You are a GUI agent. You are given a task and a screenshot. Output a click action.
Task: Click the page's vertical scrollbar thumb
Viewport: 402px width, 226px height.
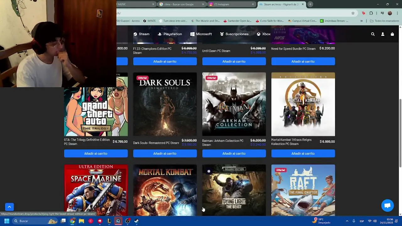click(x=400, y=133)
